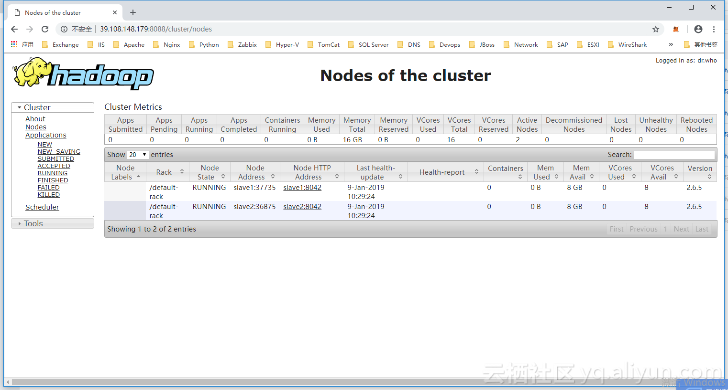The image size is (728, 390).
Task: Filter applications by NEW_SAVING state
Action: click(x=59, y=152)
